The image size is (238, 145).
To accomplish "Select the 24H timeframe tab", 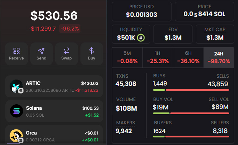I will (219, 57).
